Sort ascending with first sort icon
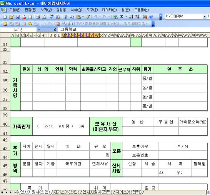This screenshot has width=210, height=195. (x=131, y=17)
